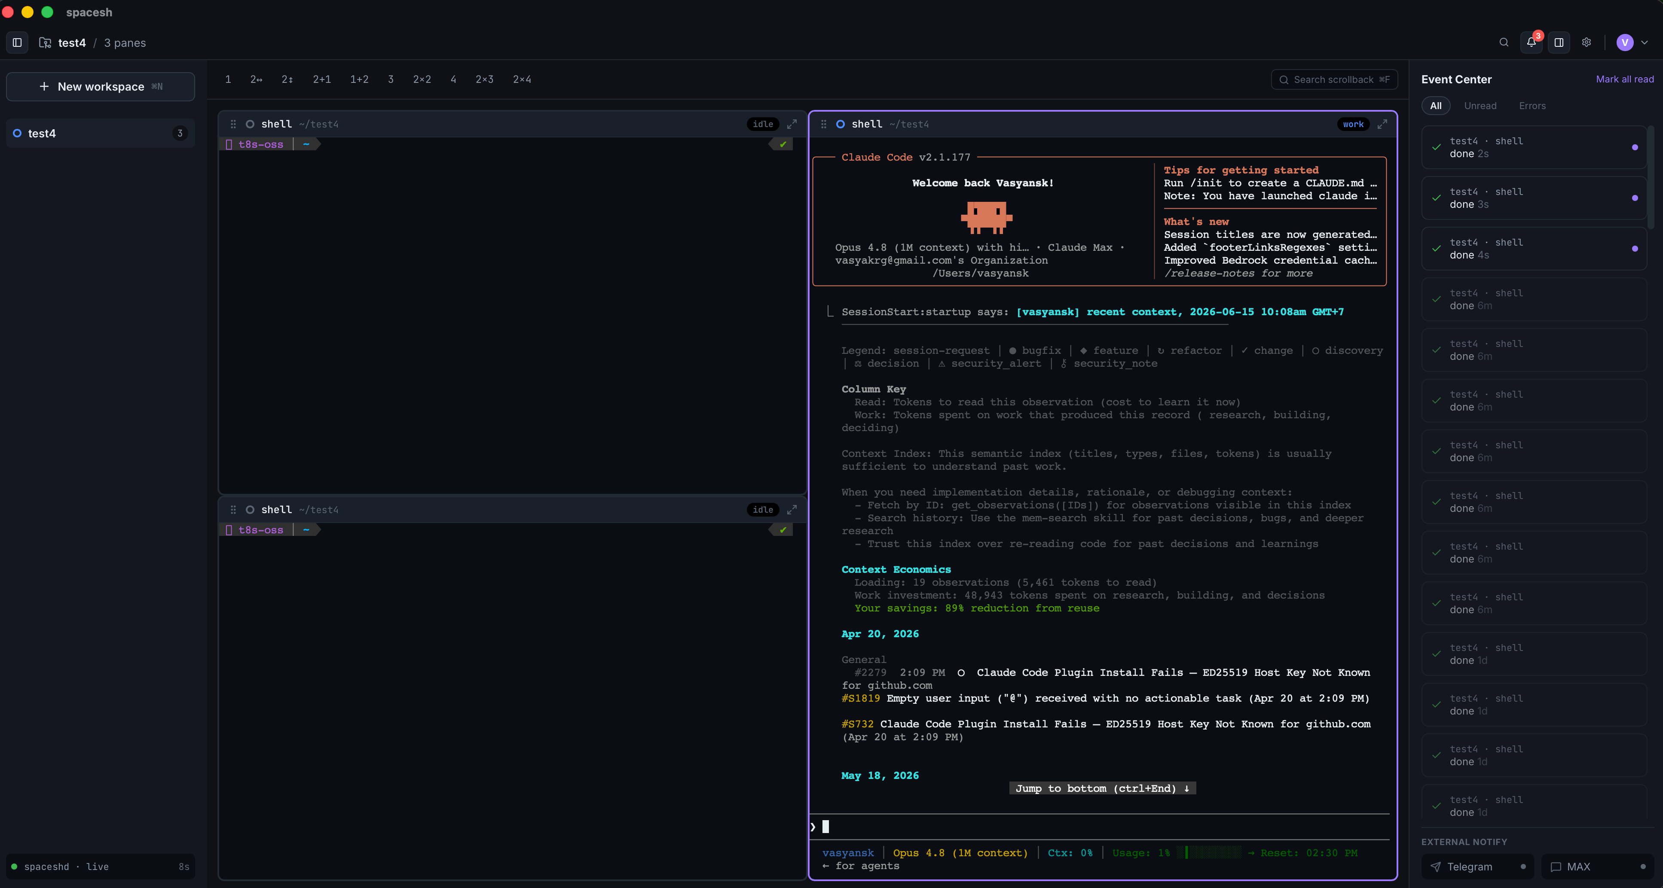Grab the drag handle of top-left shell pane
Screen dimensions: 1663x888
pyautogui.click(x=233, y=124)
